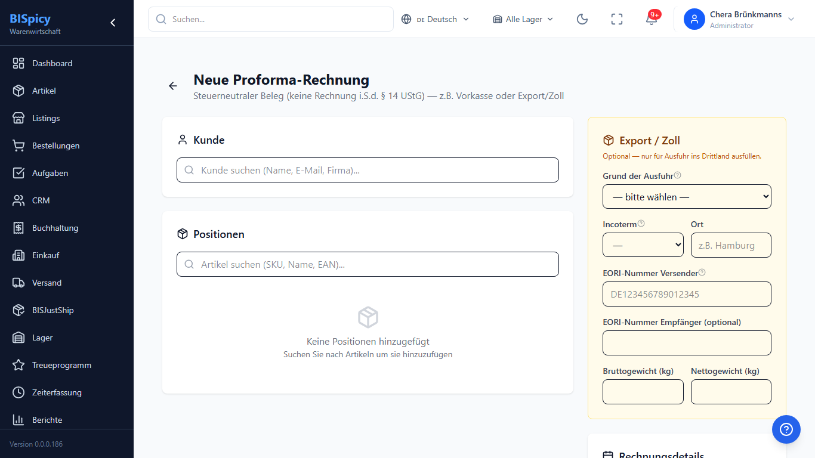Click the EORI-Nummer Versender input
Screen dimensions: 815x458
click(x=687, y=294)
